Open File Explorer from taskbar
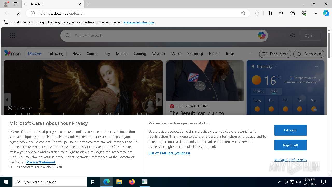The image size is (332, 187). (x=119, y=182)
